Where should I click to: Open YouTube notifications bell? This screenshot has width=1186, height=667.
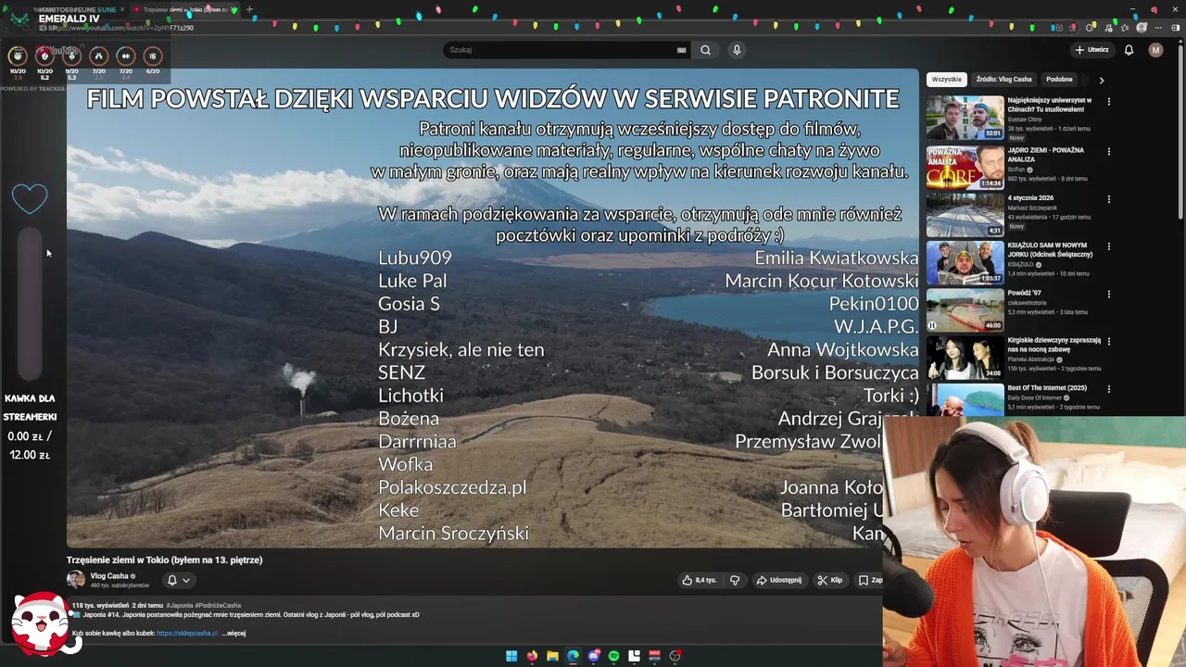coord(1129,50)
